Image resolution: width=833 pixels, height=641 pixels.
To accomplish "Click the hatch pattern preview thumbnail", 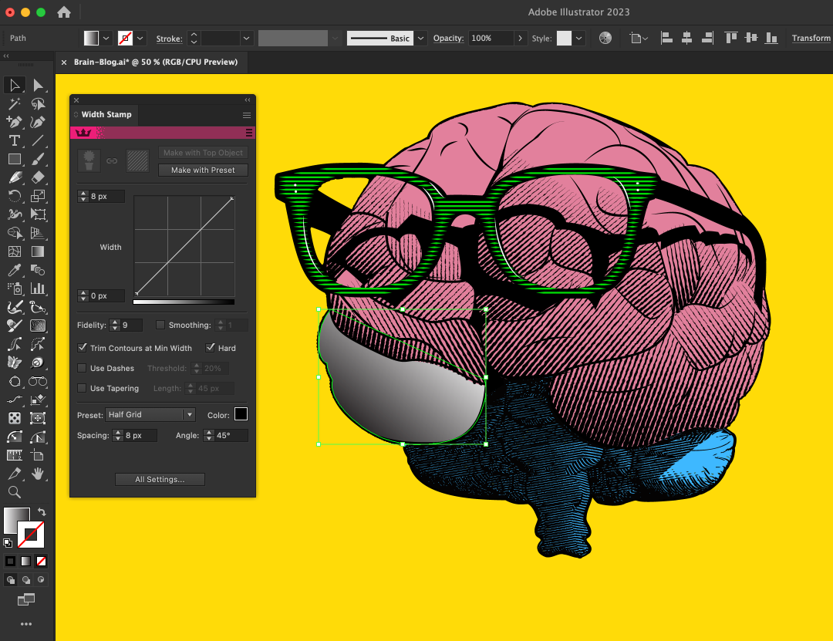I will 137,161.
